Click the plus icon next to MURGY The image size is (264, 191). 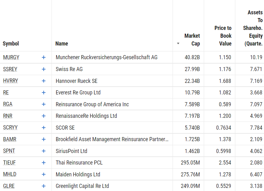click(44, 57)
